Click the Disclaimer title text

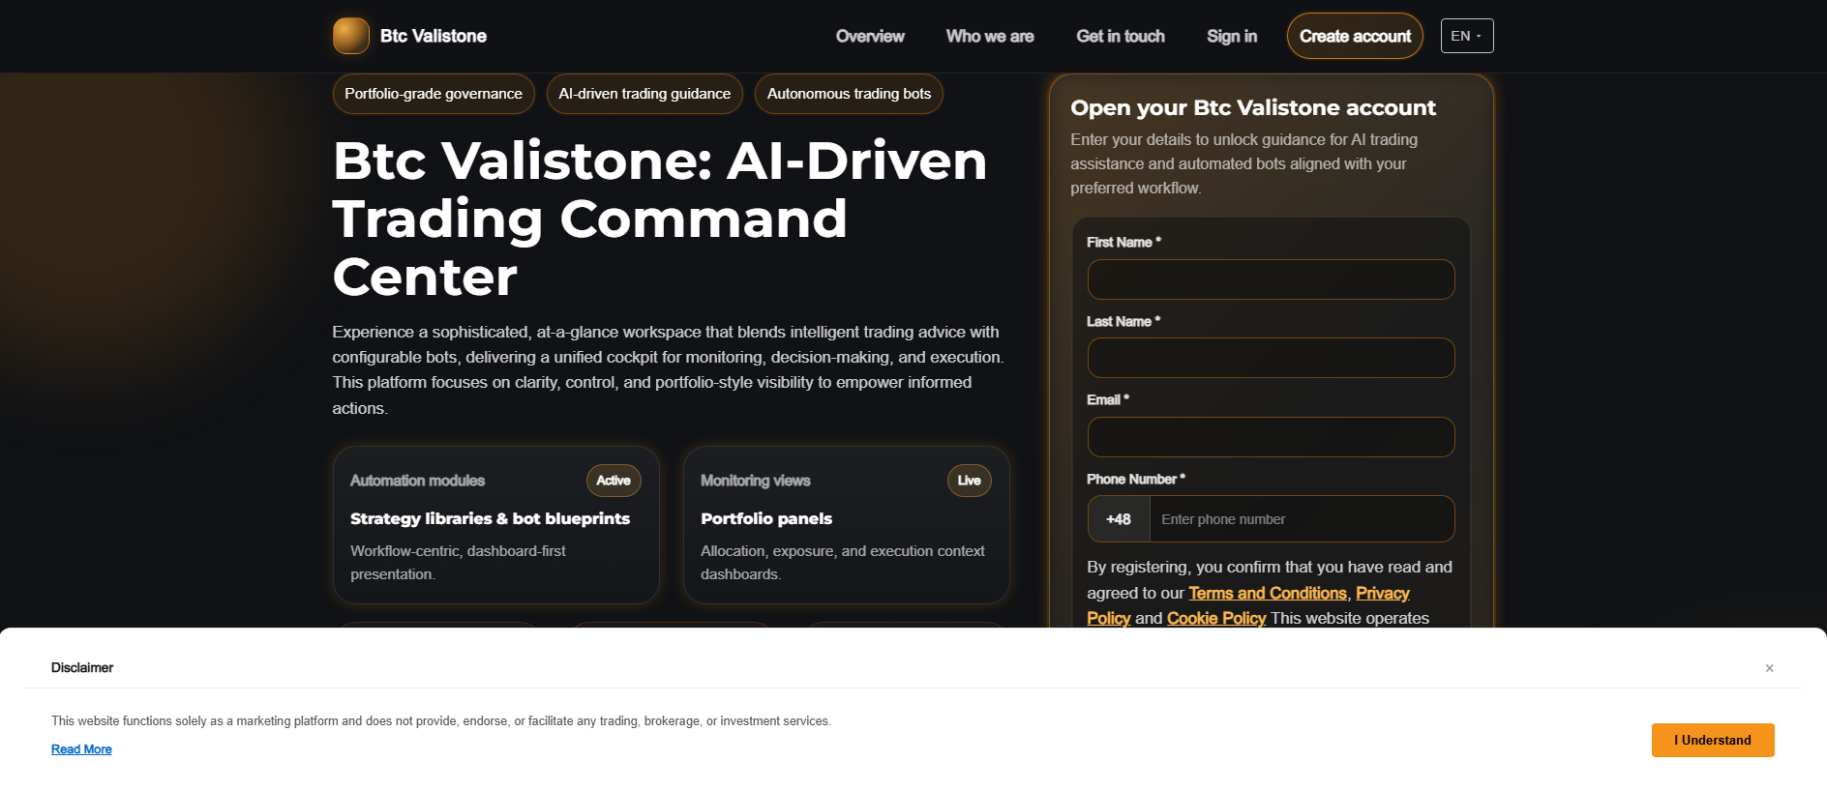82,667
